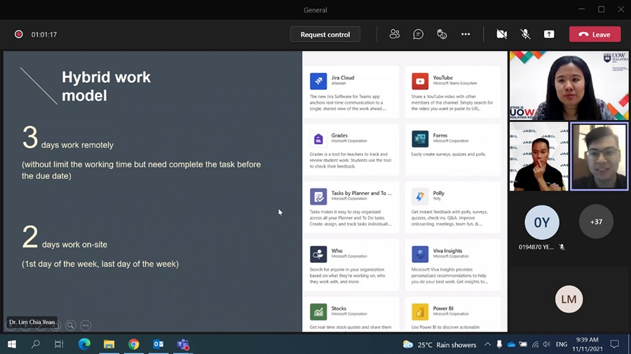Open the reactions and raise hand menu
Screen dimensions: 631x354
[x=442, y=34]
